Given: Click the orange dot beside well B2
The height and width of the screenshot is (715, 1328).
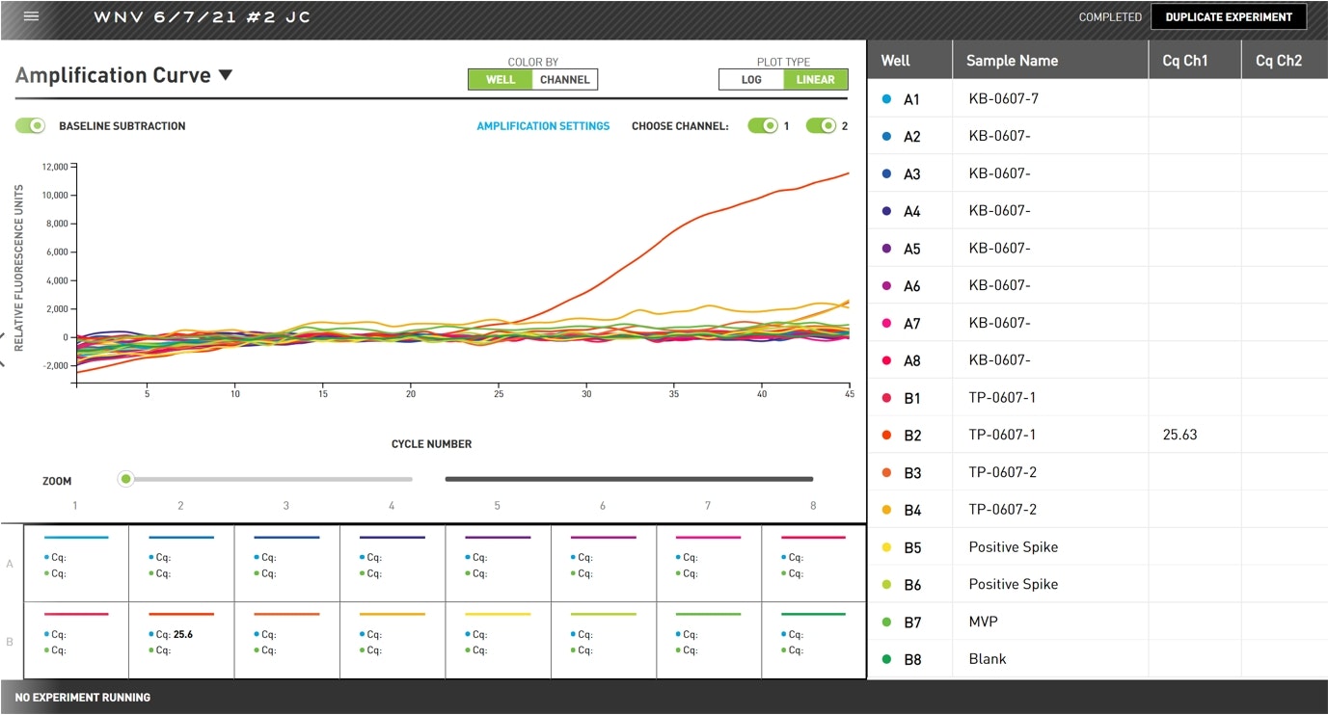Looking at the screenshot, I should 886,435.
